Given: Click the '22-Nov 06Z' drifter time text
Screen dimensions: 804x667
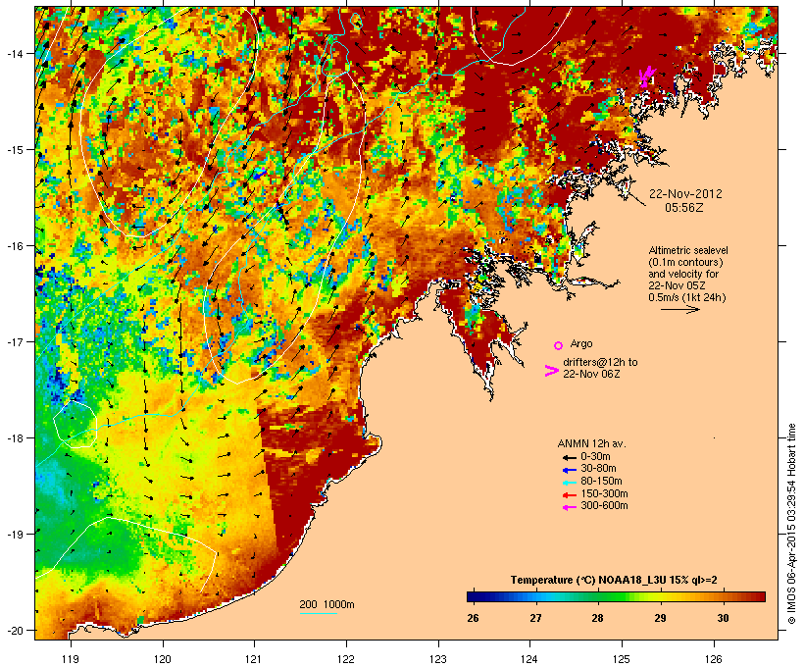Looking at the screenshot, I should point(591,374).
